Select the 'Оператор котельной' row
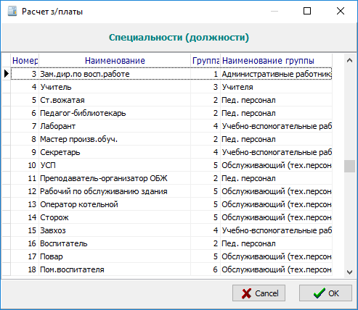Screen dimensions: 358x310 tap(171, 204)
